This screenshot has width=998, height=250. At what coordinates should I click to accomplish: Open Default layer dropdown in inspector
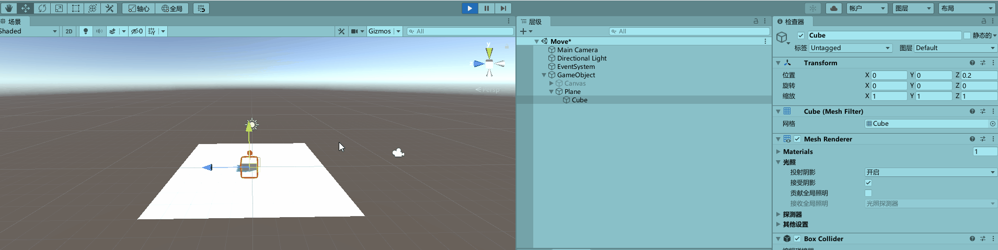pyautogui.click(x=956, y=48)
